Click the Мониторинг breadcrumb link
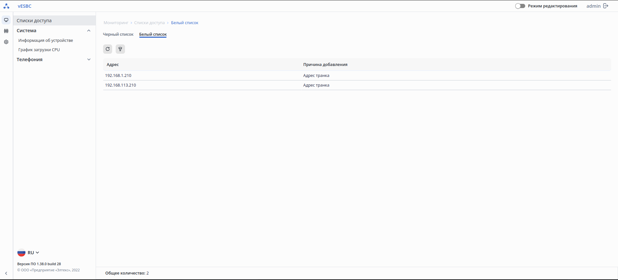618x280 pixels. 116,23
